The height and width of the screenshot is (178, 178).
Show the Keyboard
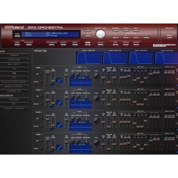click(115, 30)
